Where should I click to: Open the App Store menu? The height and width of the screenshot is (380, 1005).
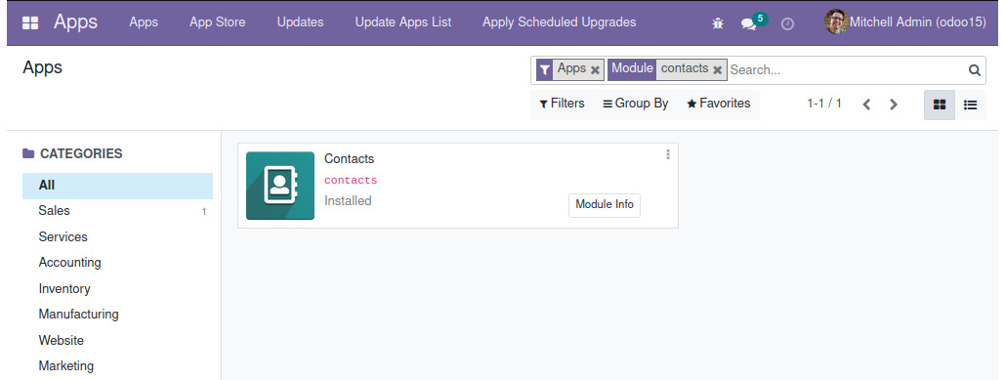point(217,22)
